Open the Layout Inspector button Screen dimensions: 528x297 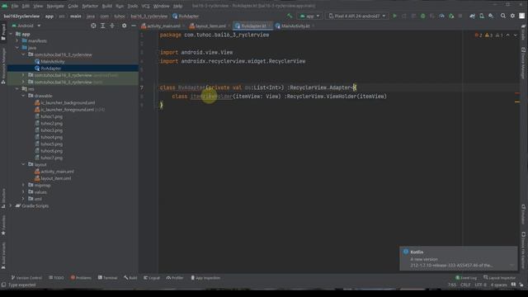point(500,278)
